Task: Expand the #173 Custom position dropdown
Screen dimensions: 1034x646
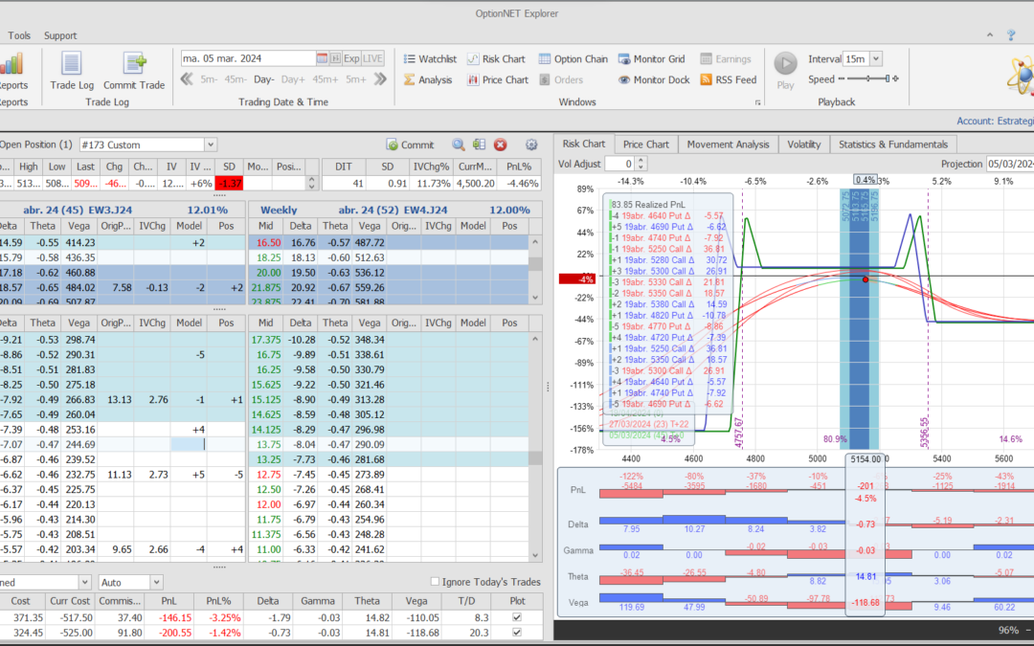Action: (x=211, y=145)
